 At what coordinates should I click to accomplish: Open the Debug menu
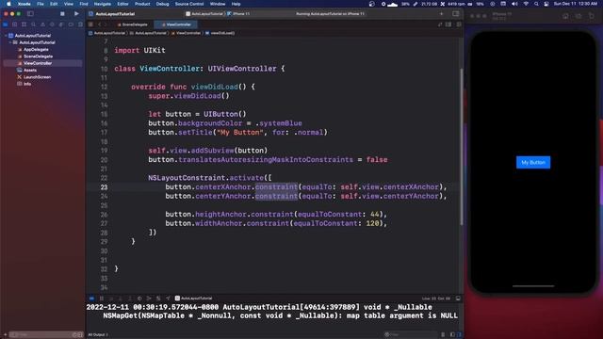pyautogui.click(x=162, y=4)
